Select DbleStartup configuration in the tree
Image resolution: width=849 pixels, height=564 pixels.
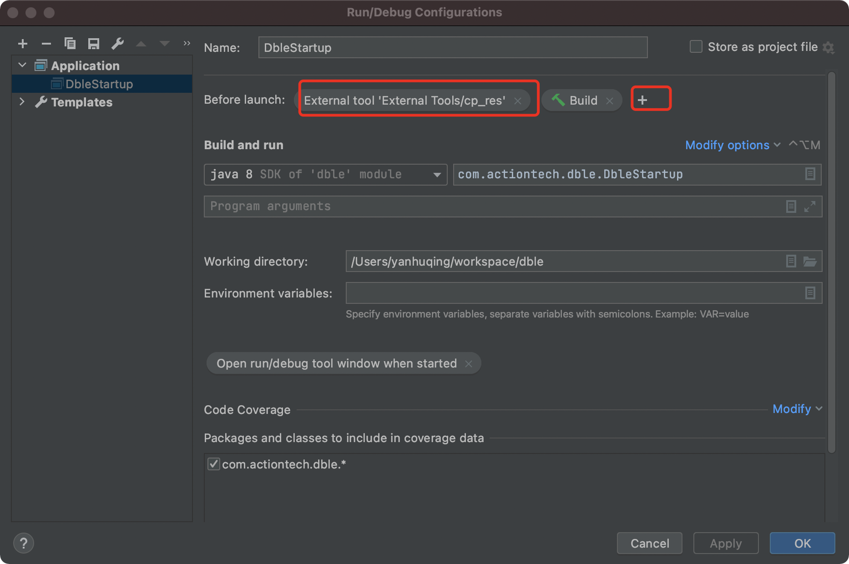tap(99, 84)
